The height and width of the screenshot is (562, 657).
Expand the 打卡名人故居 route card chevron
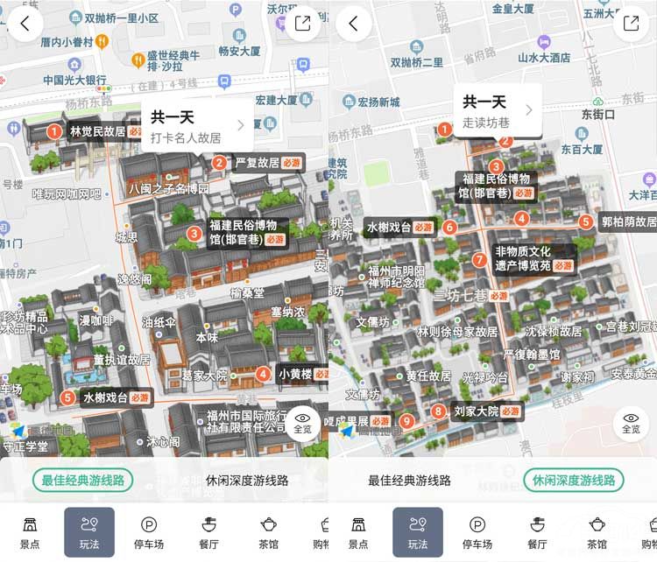coord(241,125)
